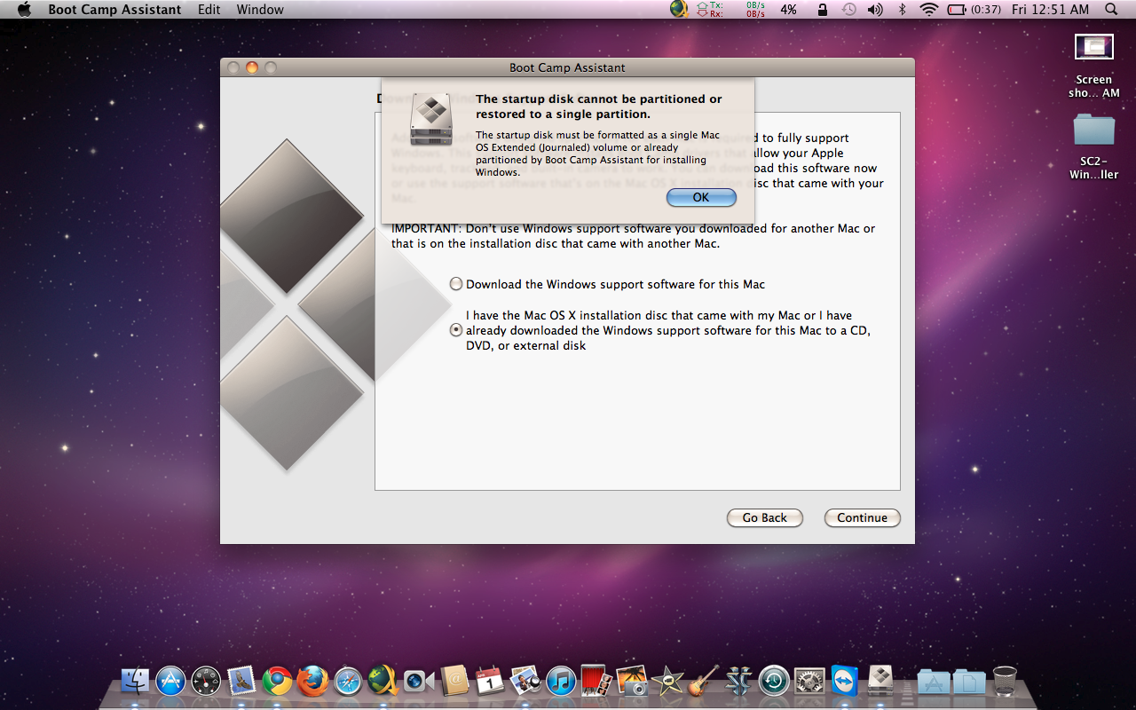Image resolution: width=1136 pixels, height=710 pixels.
Task: Open the Applications folder stack in Dock
Action: tap(934, 681)
